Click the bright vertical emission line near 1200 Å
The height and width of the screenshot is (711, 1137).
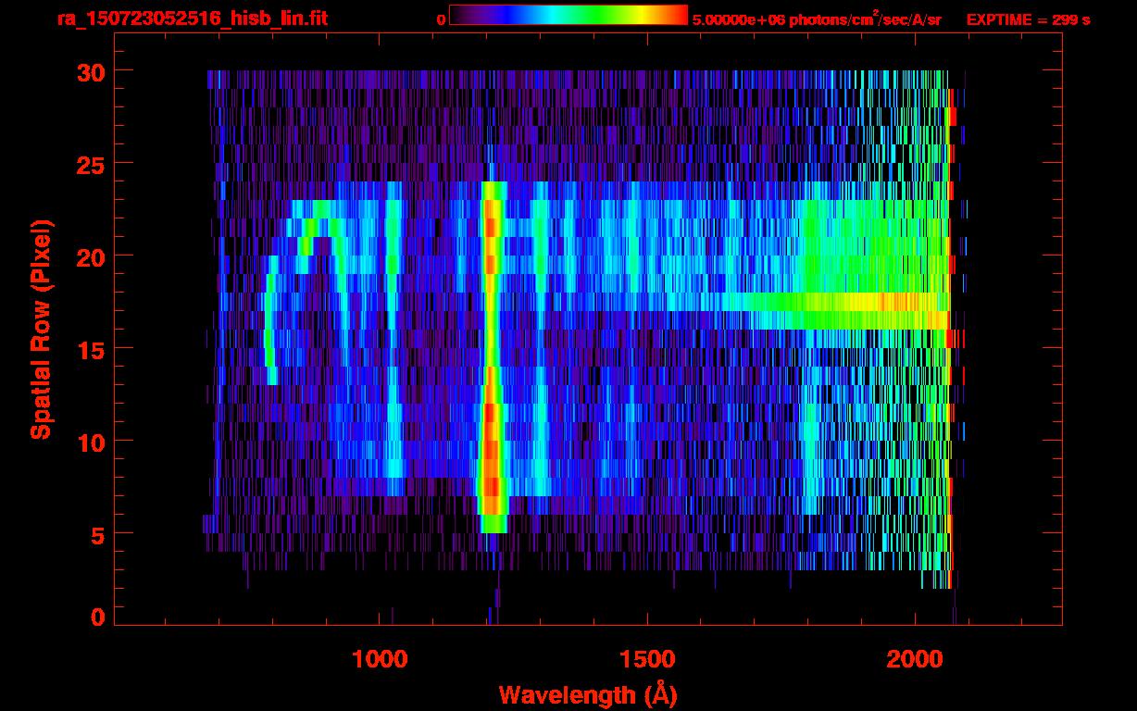point(492,370)
